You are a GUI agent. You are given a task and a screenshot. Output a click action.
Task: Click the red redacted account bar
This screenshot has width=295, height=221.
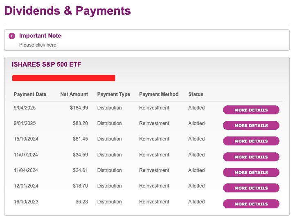coord(64,78)
